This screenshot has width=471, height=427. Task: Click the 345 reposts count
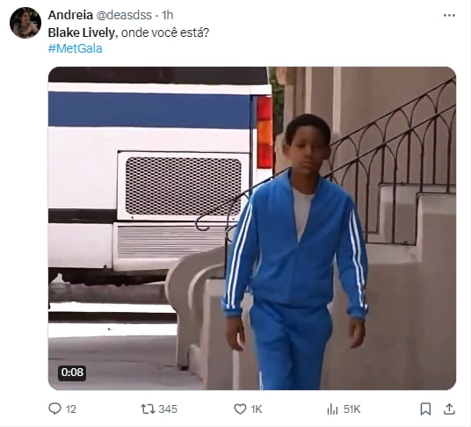click(x=168, y=409)
